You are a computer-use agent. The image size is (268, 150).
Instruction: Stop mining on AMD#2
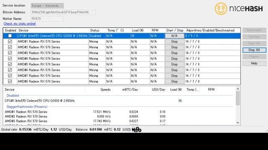(175, 47)
